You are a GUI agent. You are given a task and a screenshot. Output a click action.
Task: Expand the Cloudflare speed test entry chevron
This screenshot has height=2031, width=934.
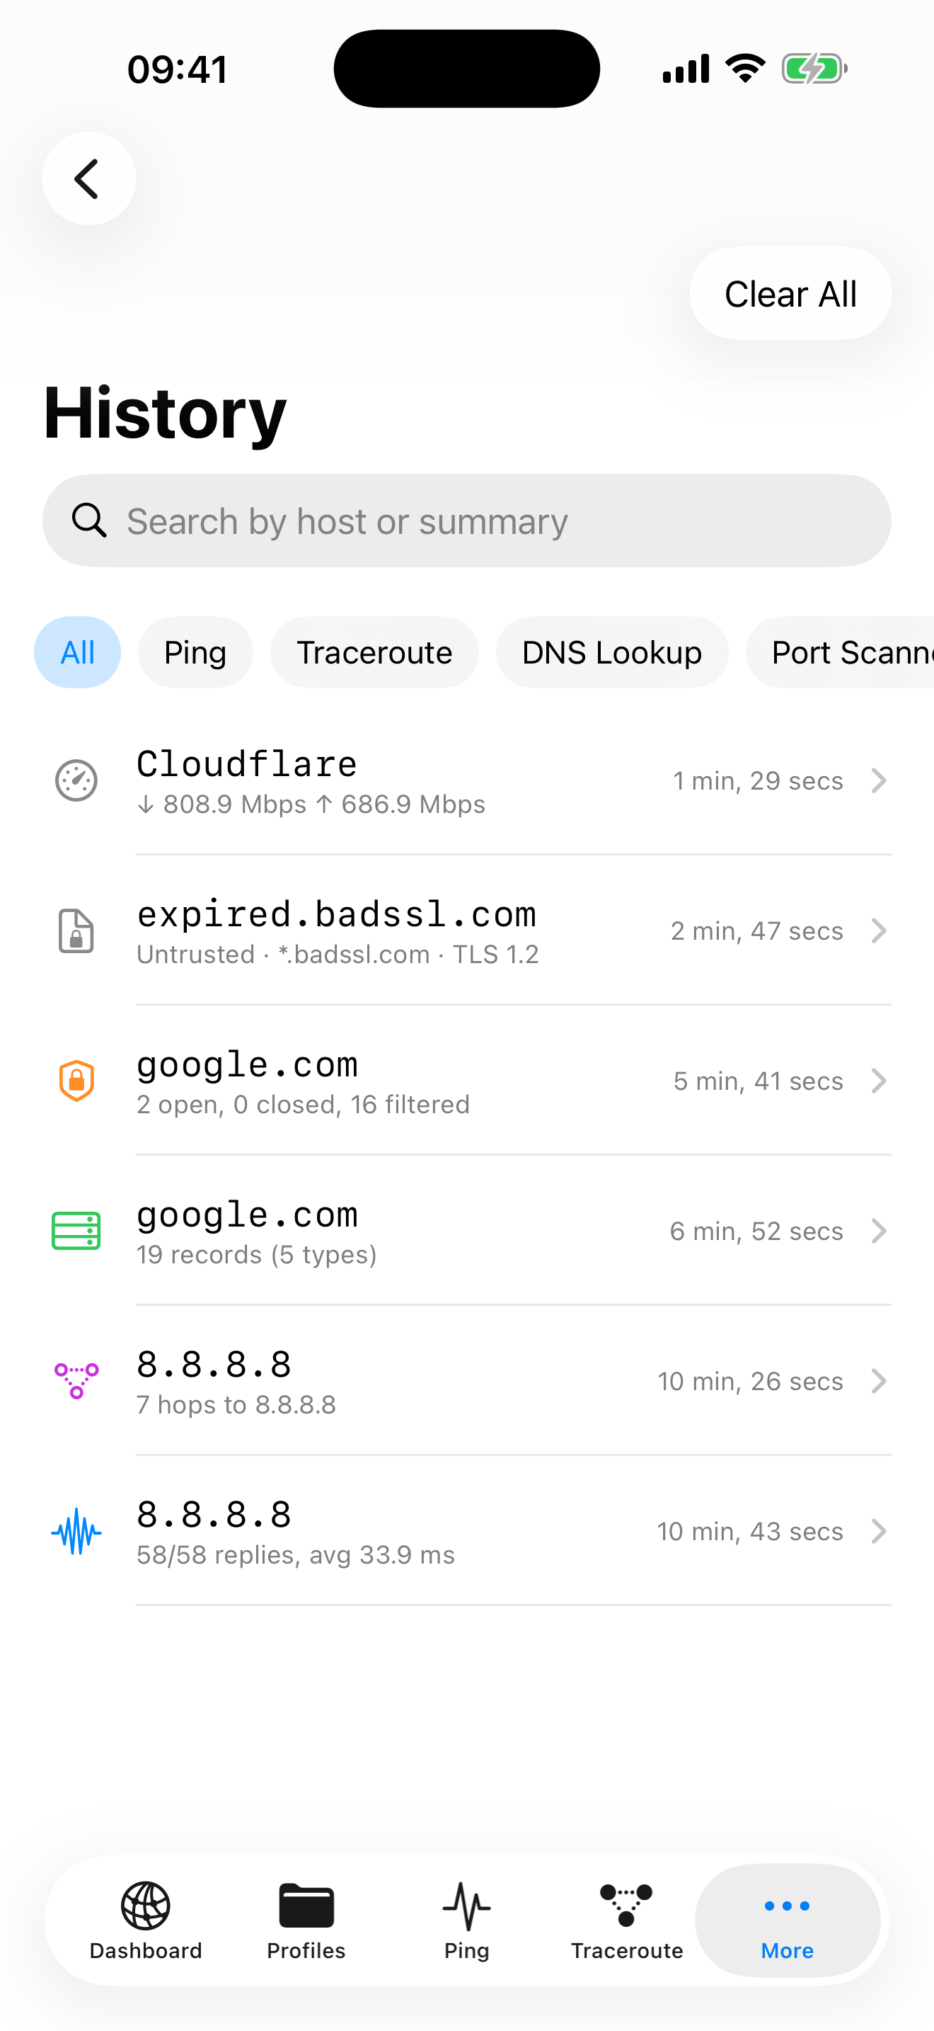[880, 780]
